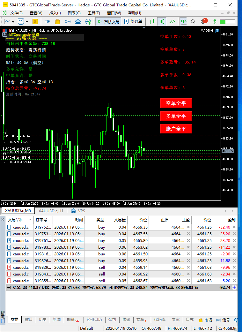Open the 图表(C) menu
The image size is (242, 332).
[x=74, y=13]
